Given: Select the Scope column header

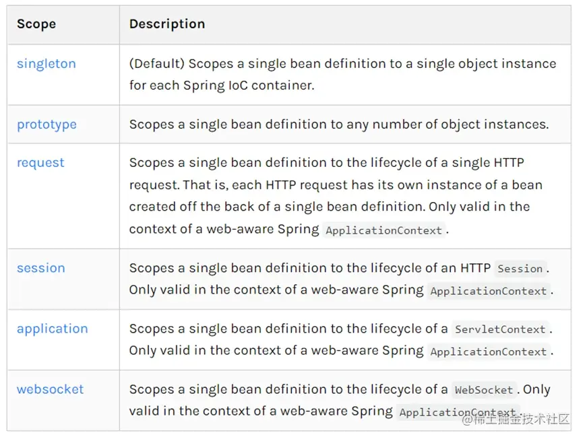Looking at the screenshot, I should (x=36, y=24).
